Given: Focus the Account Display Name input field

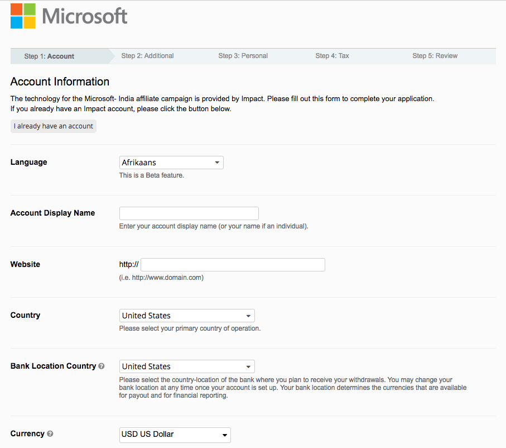Looking at the screenshot, I should click(x=189, y=213).
